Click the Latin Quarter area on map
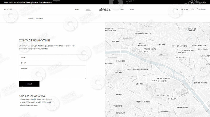This screenshot has height=117, width=210. pos(164,78)
